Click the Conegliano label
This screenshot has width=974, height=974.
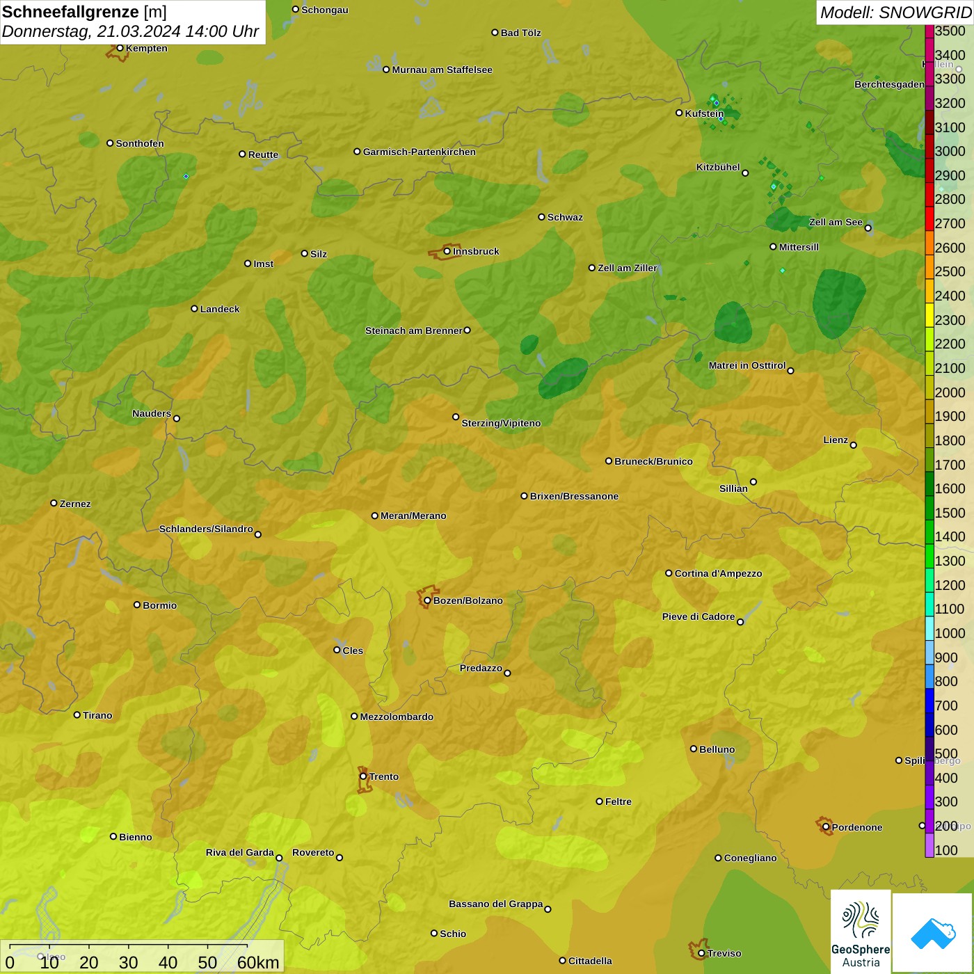pos(750,858)
